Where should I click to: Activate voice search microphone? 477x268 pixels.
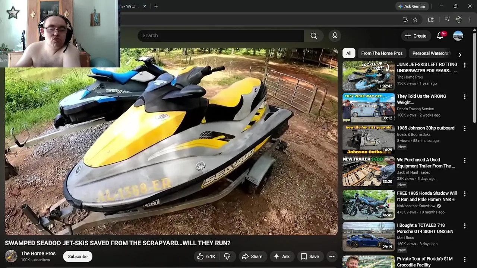[335, 36]
